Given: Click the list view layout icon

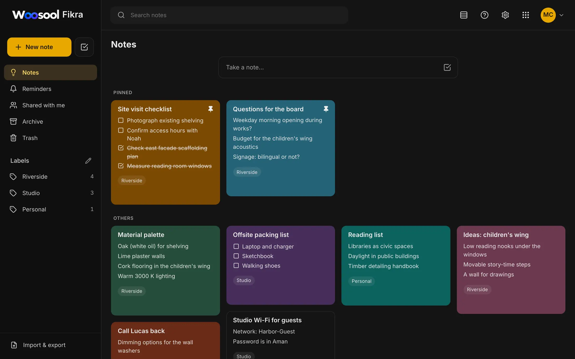Looking at the screenshot, I should [x=464, y=15].
